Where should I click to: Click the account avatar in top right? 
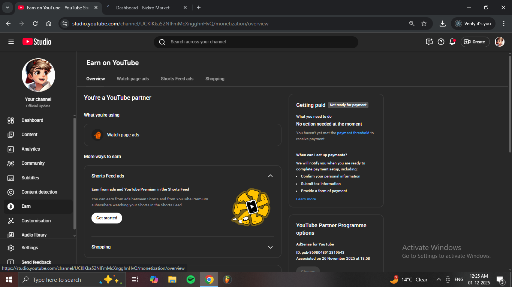point(499,42)
